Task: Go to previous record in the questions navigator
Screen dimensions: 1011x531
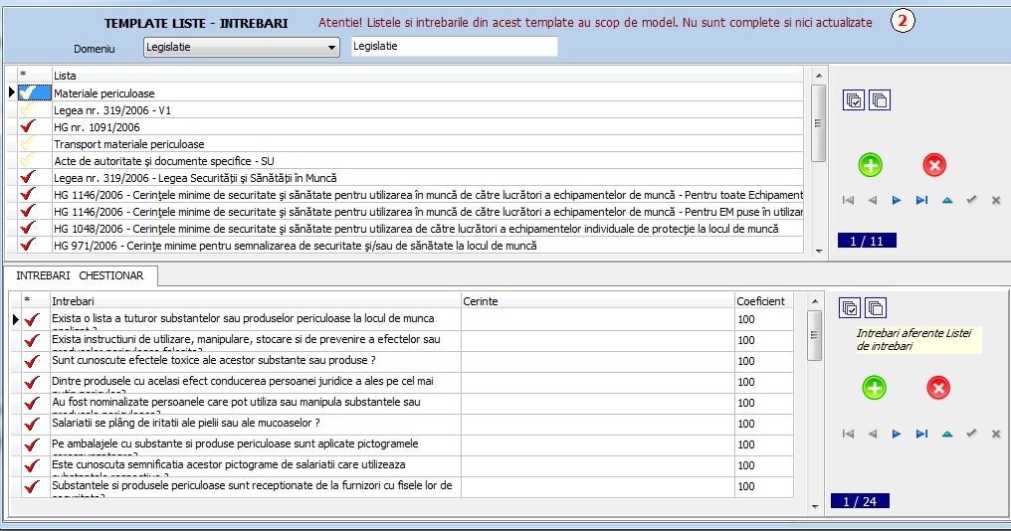Action: pyautogui.click(x=873, y=434)
